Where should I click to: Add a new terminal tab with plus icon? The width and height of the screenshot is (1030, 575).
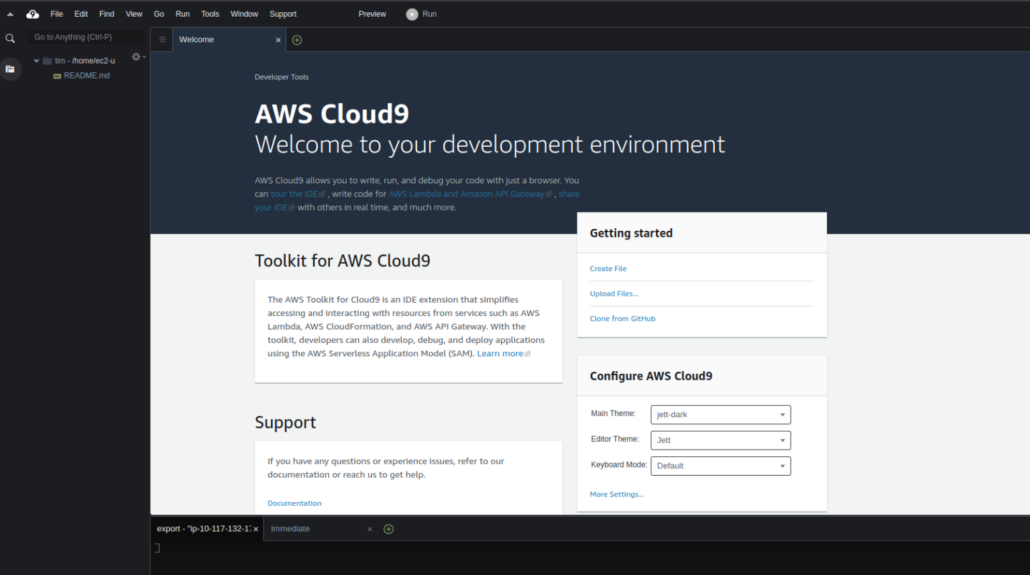click(x=388, y=529)
